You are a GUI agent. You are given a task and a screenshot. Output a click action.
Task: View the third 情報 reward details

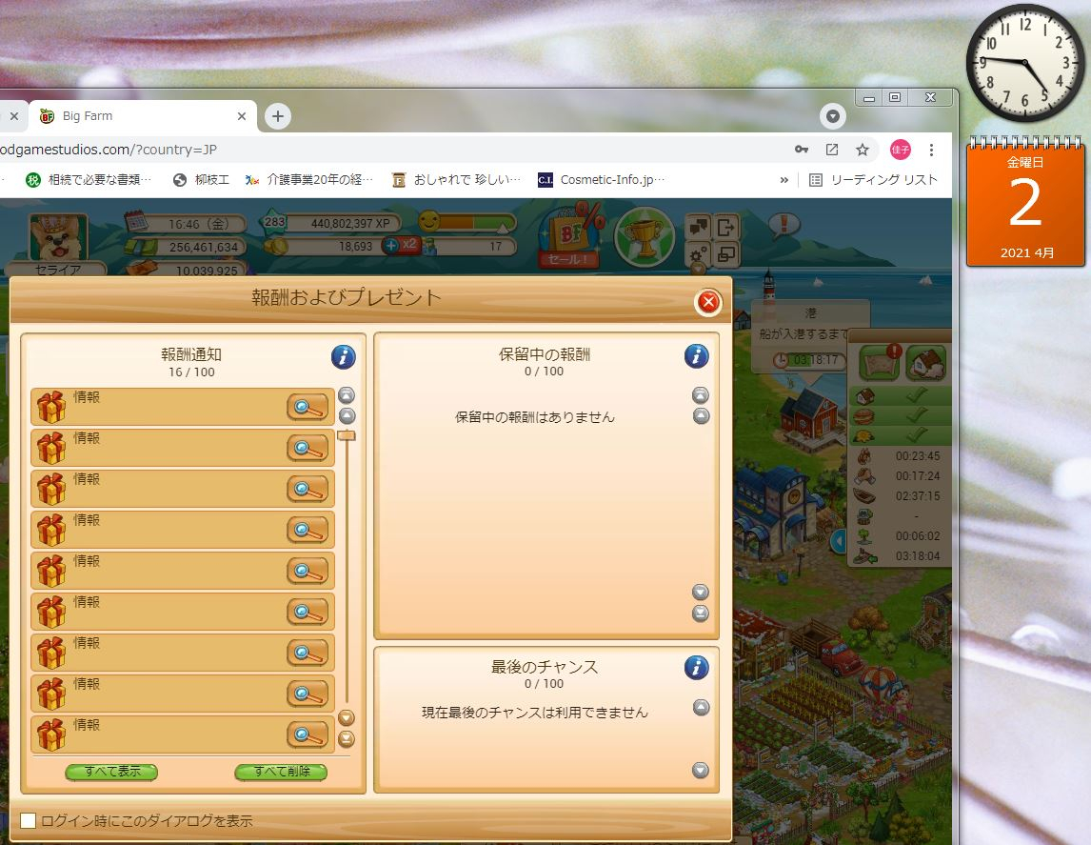coord(307,489)
